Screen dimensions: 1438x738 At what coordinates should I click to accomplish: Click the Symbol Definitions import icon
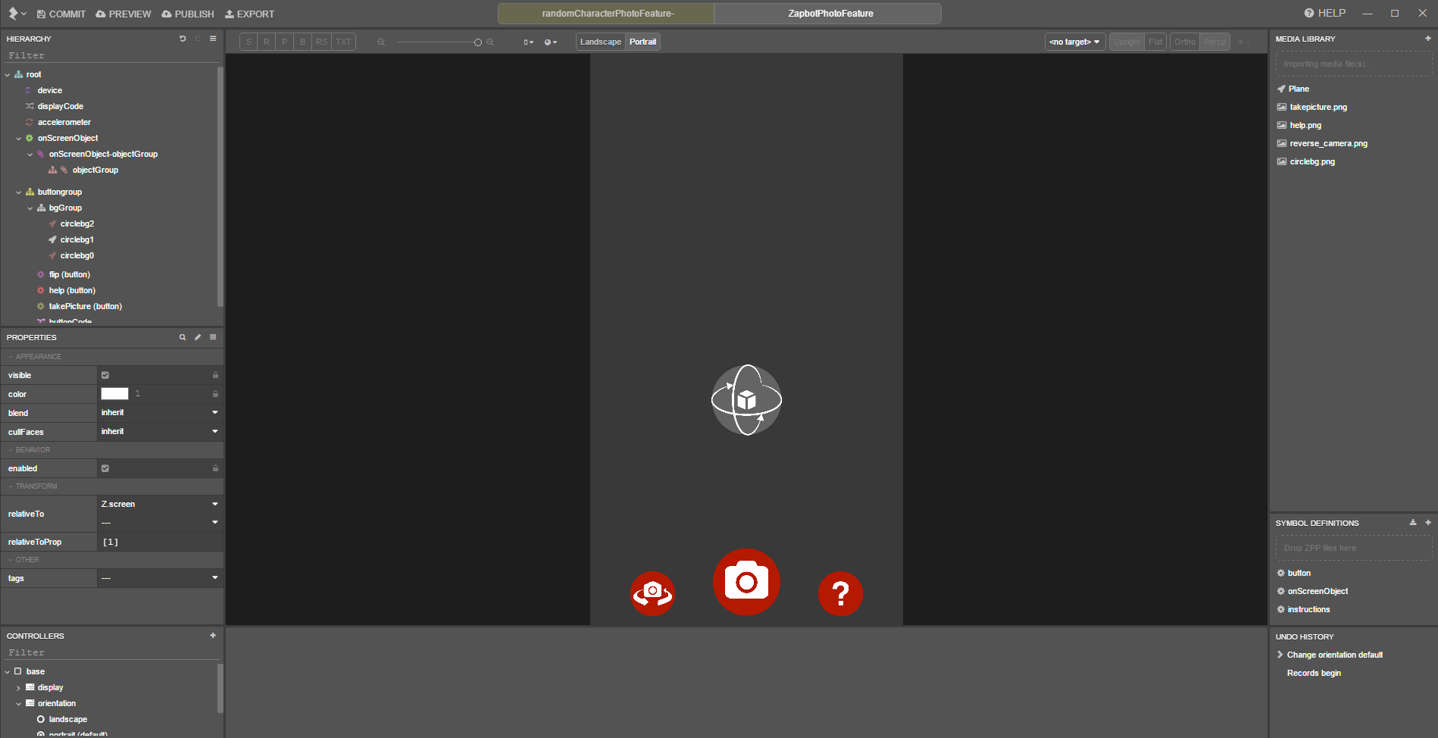pyautogui.click(x=1413, y=523)
